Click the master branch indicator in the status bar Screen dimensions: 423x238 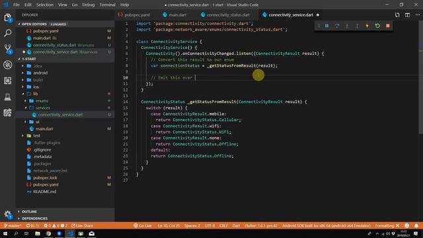(13, 225)
